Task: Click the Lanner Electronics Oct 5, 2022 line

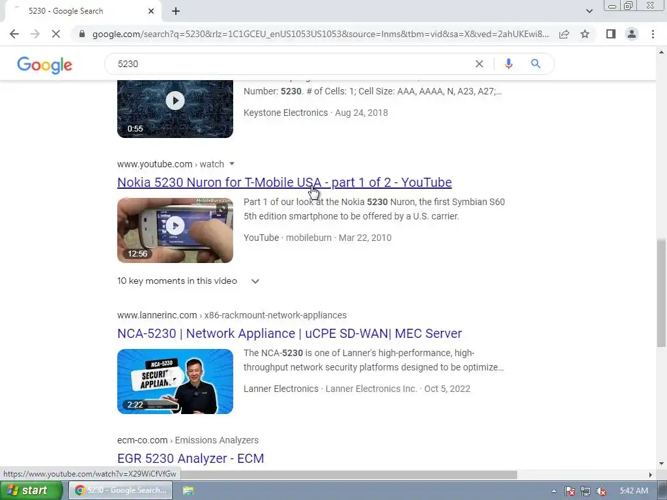Action: pyautogui.click(x=357, y=389)
